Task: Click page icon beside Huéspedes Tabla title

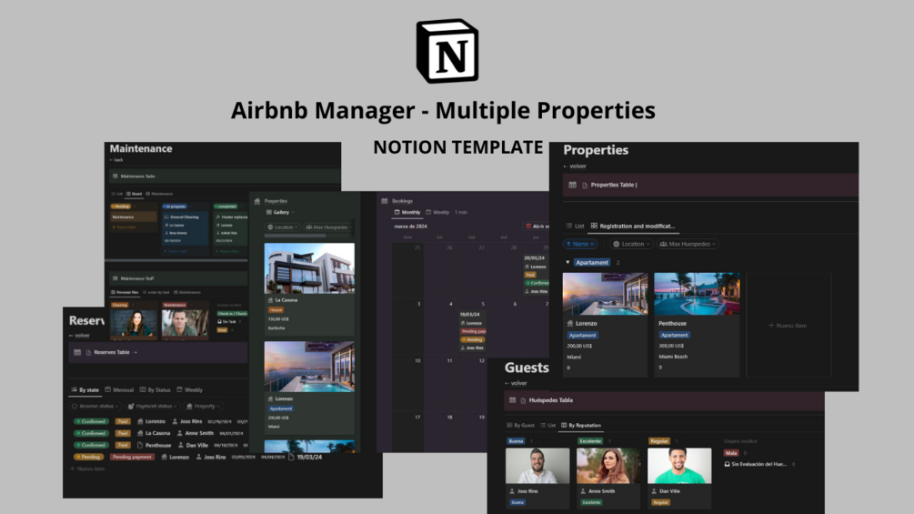Action: point(523,400)
